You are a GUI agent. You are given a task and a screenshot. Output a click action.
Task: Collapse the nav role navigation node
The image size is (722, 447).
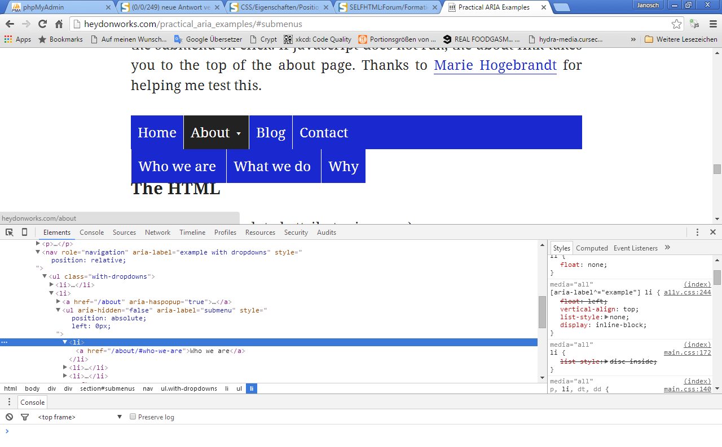38,252
